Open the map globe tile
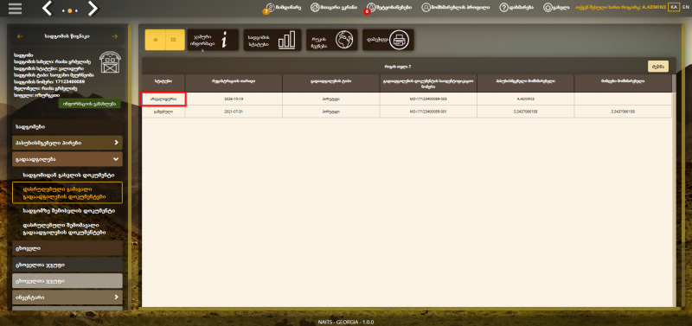692x326 pixels. 332,40
